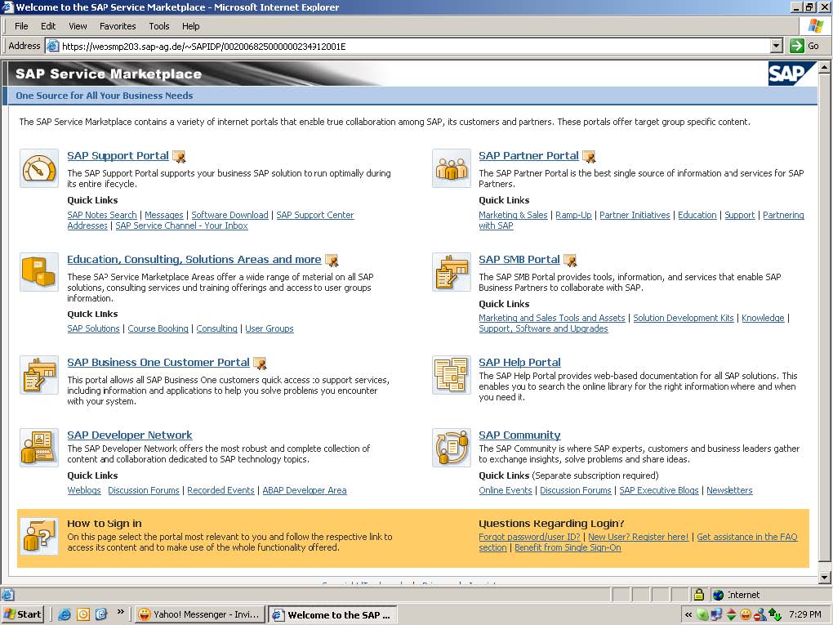Click certificate badge next to SAP Support Portal
833x625 pixels.
coord(180,156)
